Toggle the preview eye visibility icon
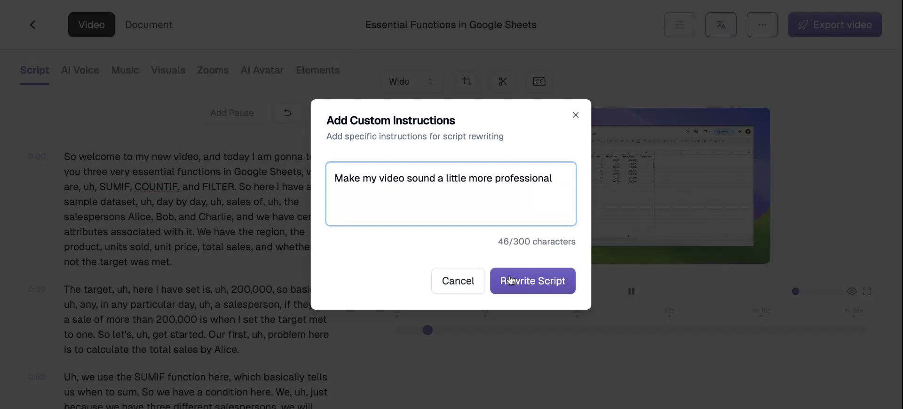Viewport: 903px width, 409px height. pos(851,291)
